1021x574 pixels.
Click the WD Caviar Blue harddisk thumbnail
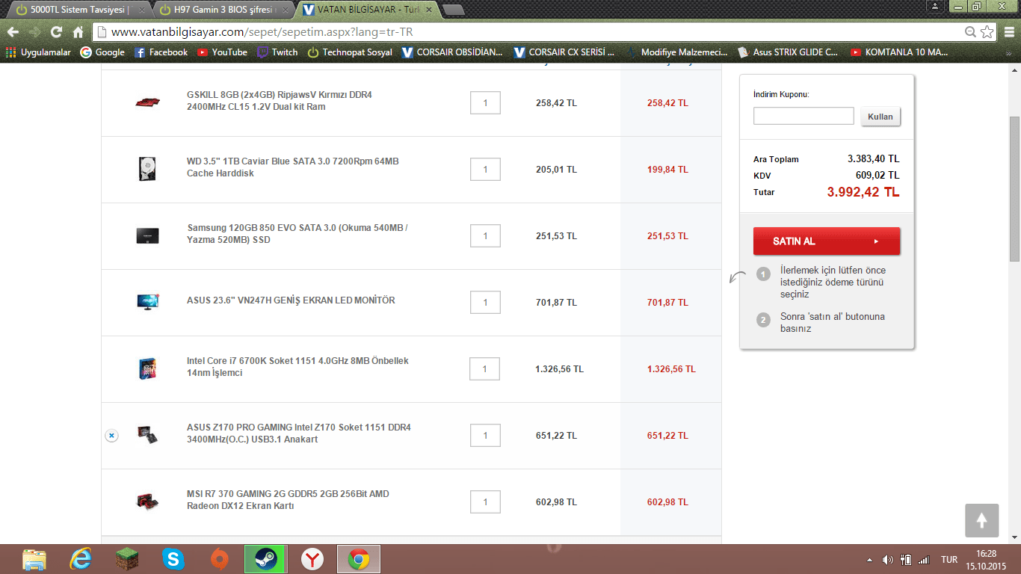click(147, 169)
